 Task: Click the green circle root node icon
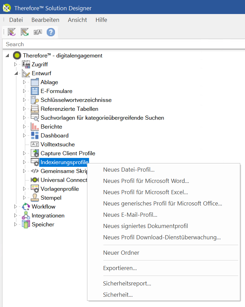(x=17, y=56)
